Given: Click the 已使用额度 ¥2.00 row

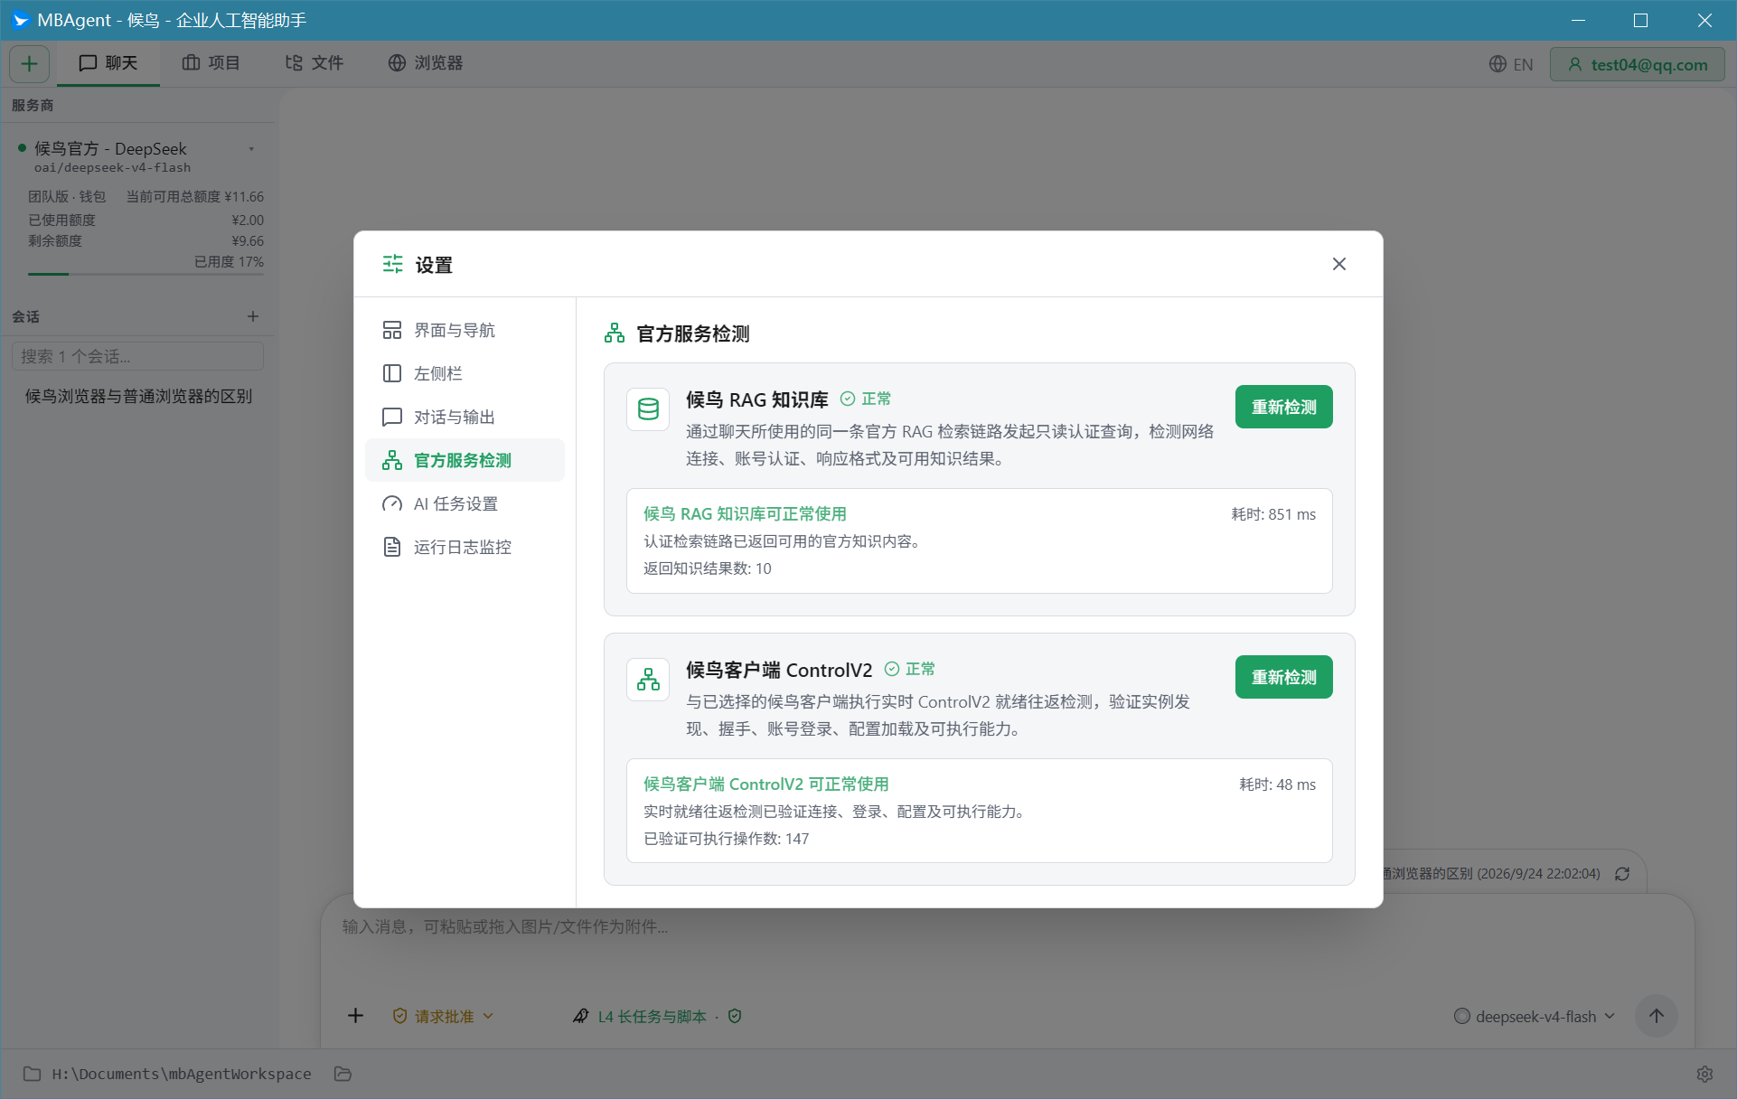Looking at the screenshot, I should tap(146, 220).
